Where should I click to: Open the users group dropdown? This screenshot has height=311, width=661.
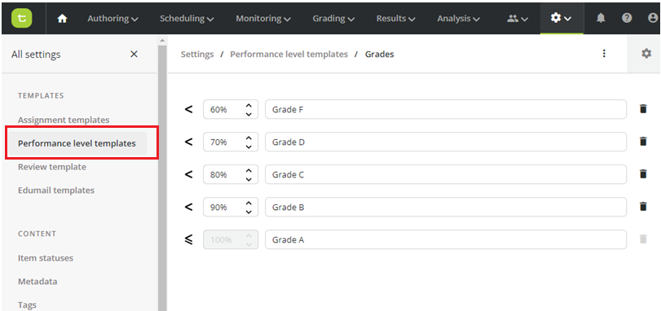click(x=518, y=19)
